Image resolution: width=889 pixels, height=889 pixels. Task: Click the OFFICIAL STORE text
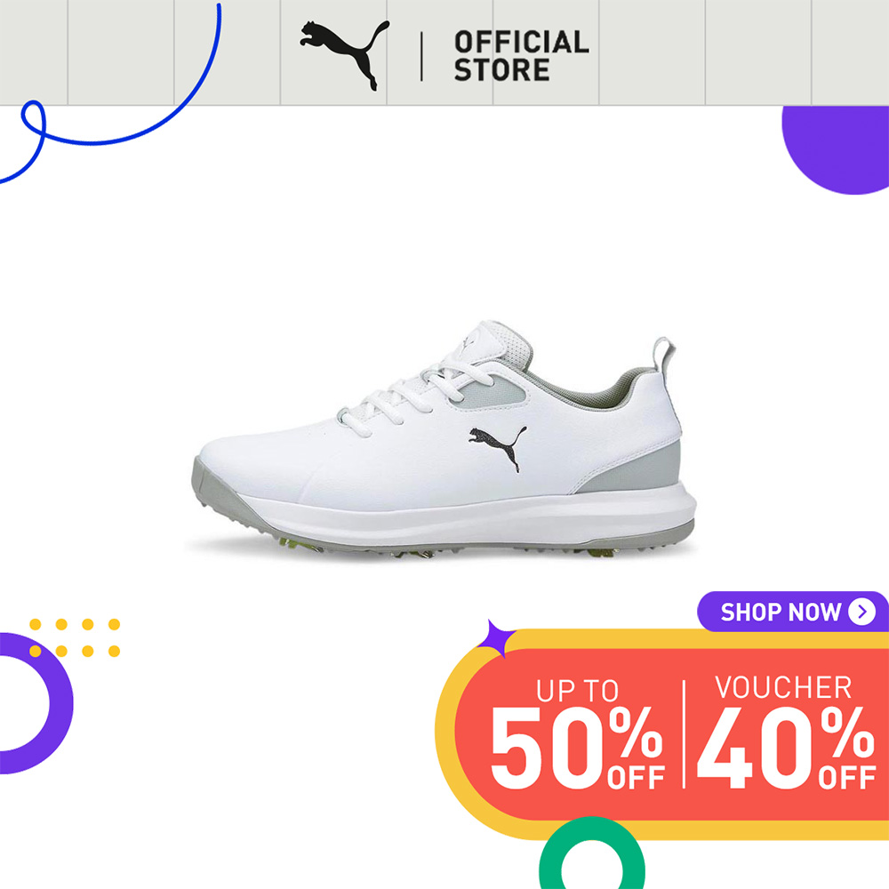[x=521, y=56]
